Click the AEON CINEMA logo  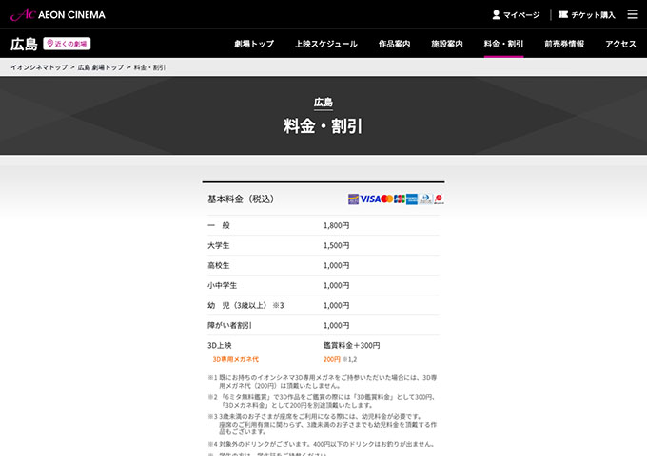(58, 15)
